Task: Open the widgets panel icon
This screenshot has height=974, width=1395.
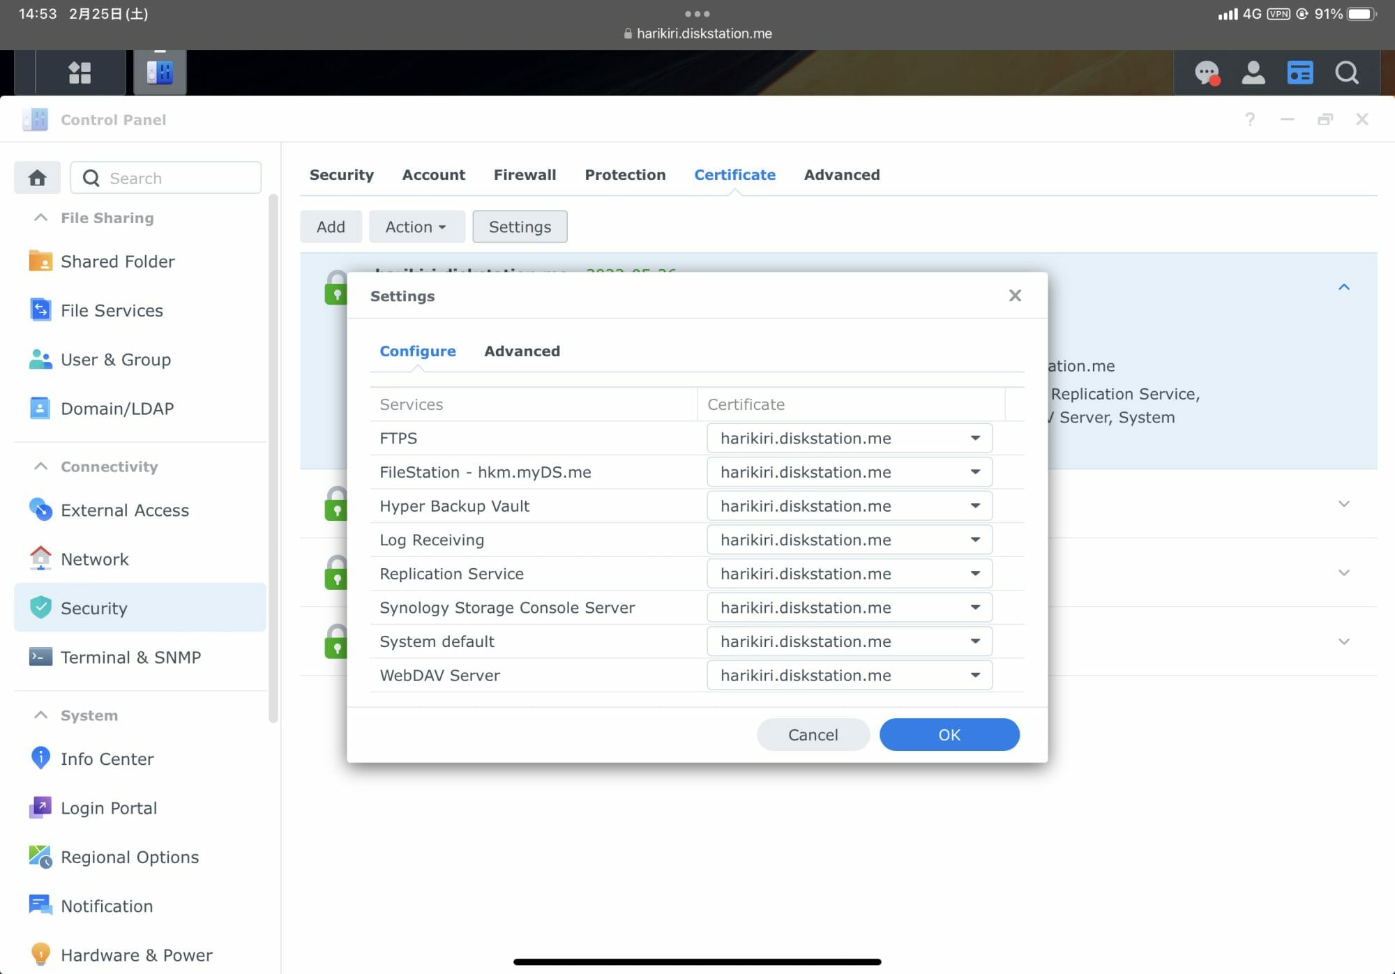Action: tap(1300, 73)
